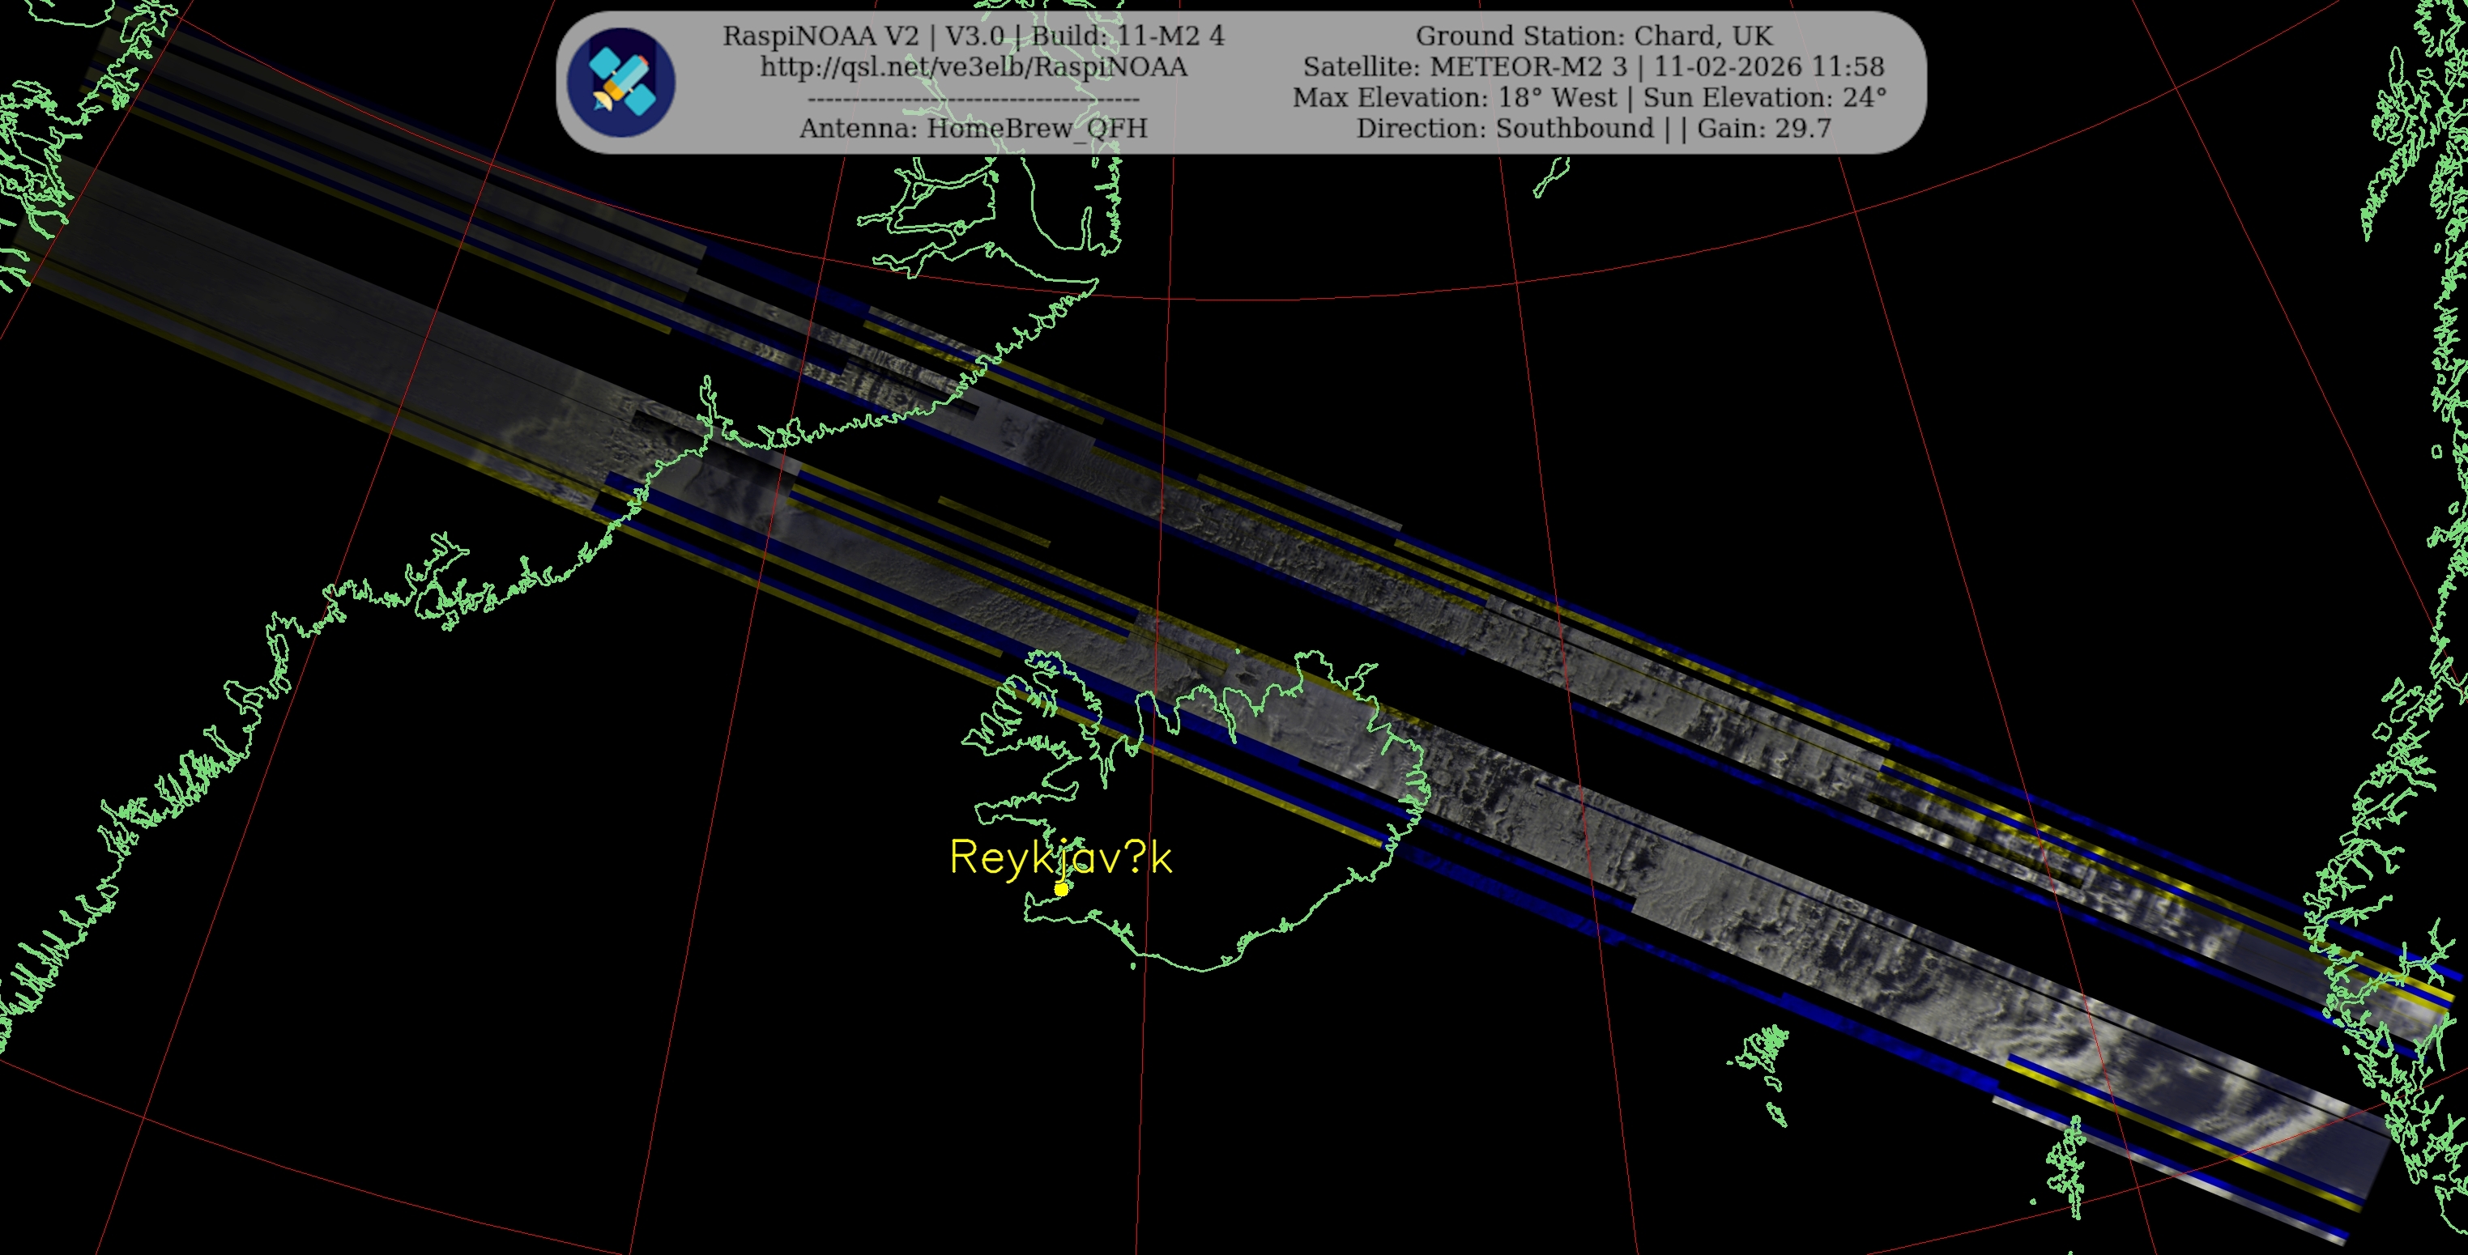Click the Build: 11-M2 4 text
Screen dimensions: 2468x1255
point(1127,36)
